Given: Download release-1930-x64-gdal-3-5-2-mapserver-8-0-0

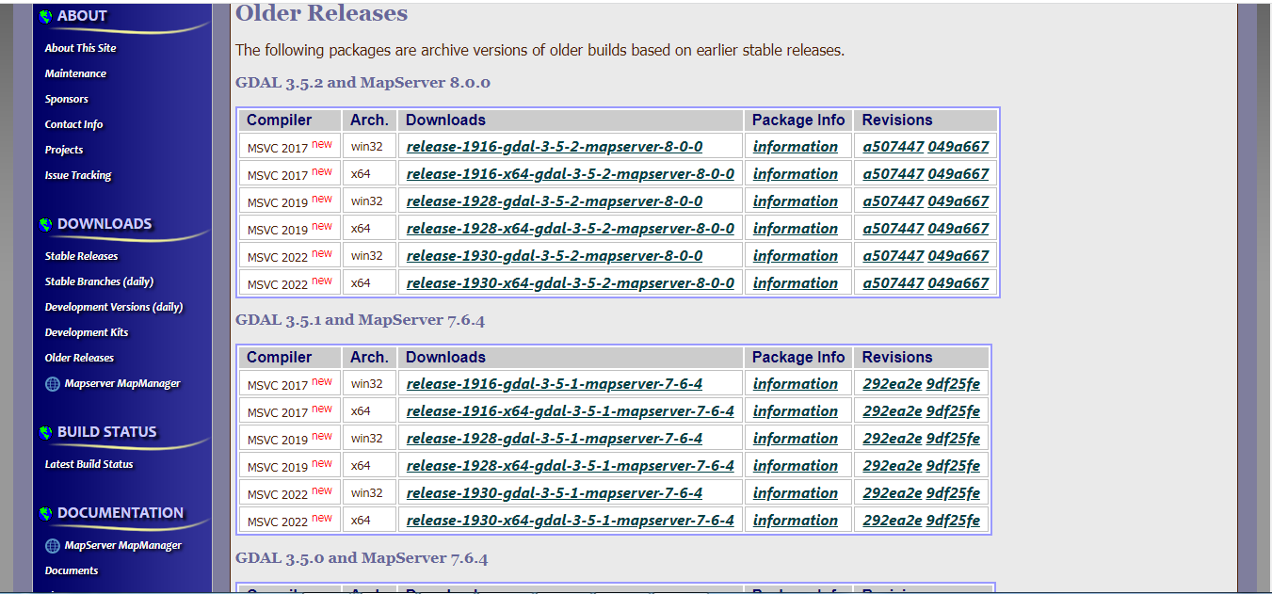Looking at the screenshot, I should (571, 283).
